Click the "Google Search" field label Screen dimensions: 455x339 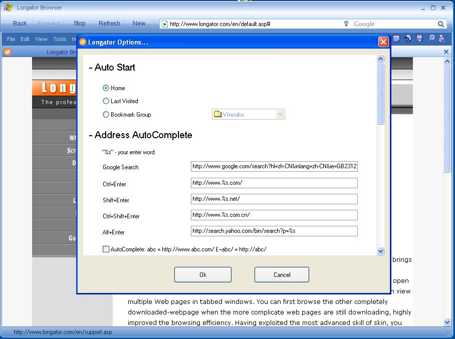pos(121,167)
